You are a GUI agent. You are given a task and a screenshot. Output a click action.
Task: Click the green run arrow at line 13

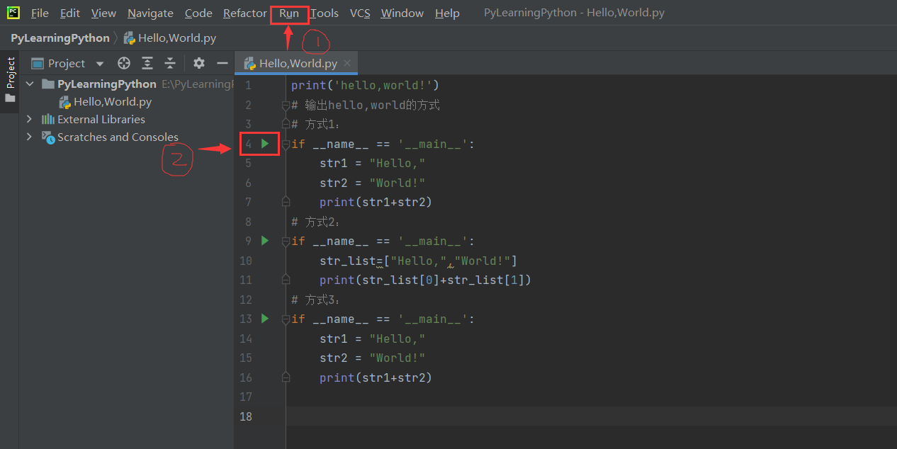[x=264, y=318]
